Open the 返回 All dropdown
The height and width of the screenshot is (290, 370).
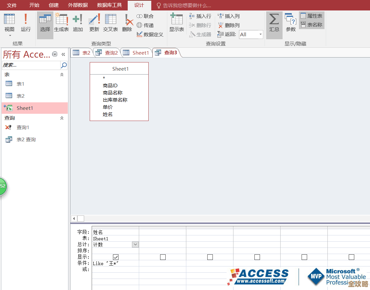(x=260, y=34)
